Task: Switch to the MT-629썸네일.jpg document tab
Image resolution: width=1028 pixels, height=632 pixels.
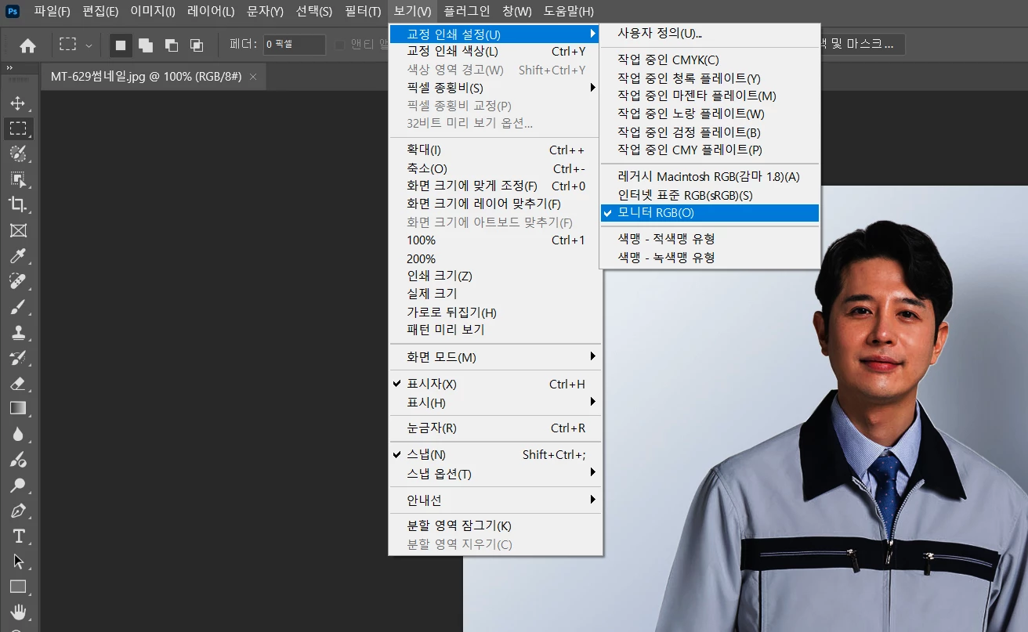Action: [146, 77]
